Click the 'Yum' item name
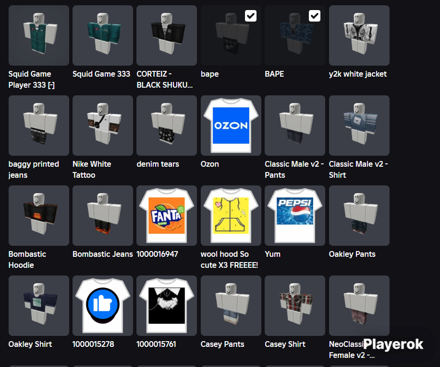The height and width of the screenshot is (367, 440). (272, 254)
